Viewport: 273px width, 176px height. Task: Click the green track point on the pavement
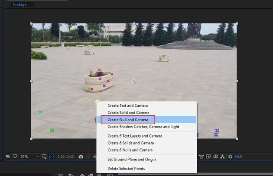(52, 130)
